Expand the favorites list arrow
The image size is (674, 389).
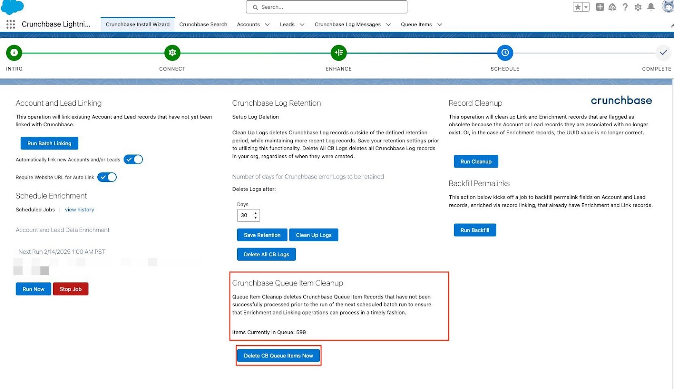tap(586, 7)
